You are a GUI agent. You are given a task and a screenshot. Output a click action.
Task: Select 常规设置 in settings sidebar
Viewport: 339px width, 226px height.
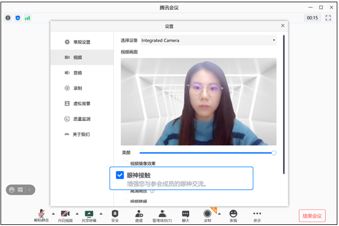[x=82, y=42]
